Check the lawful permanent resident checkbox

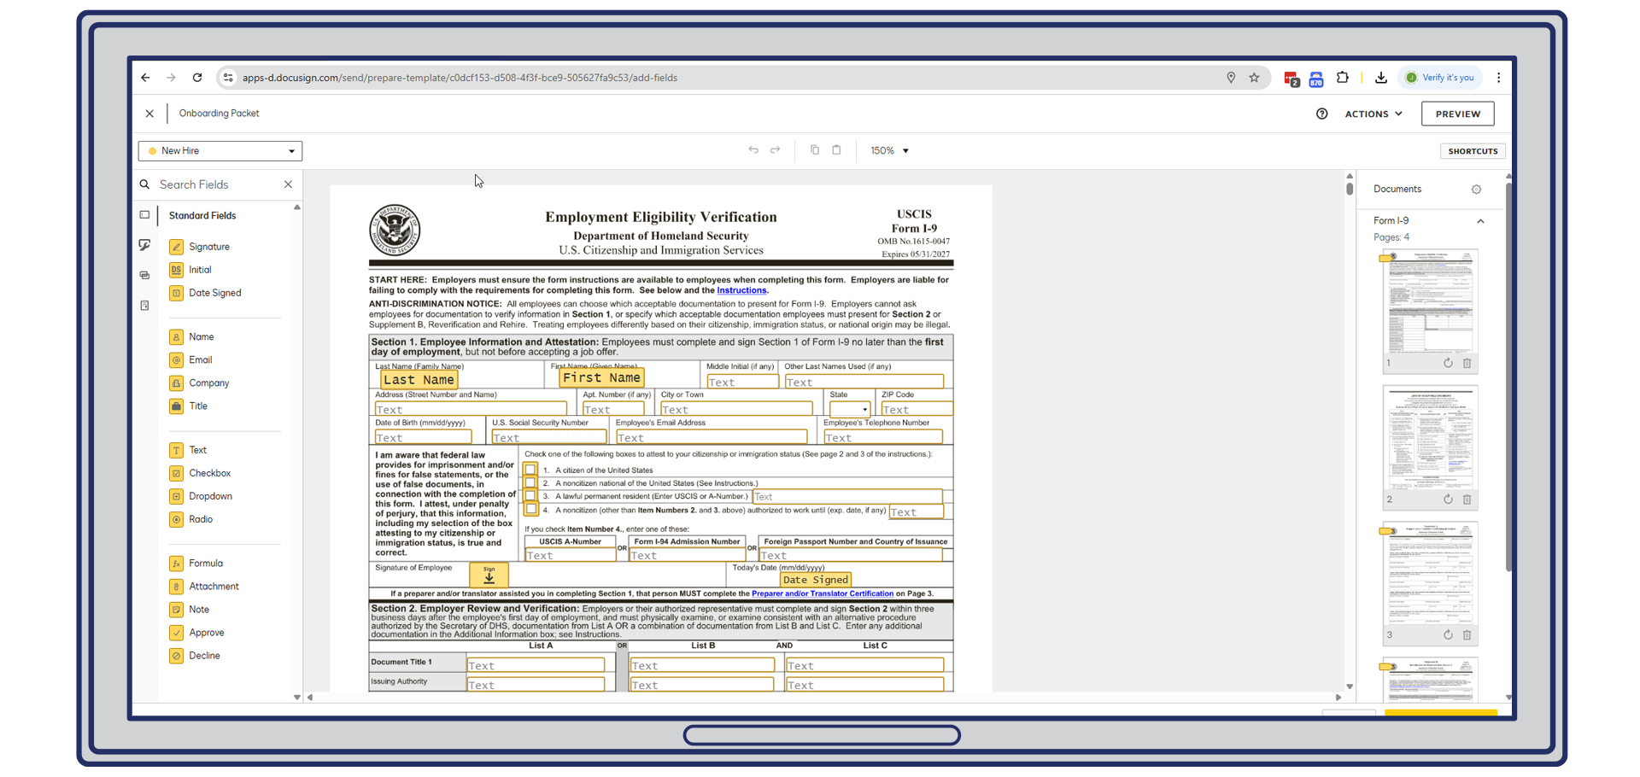pyautogui.click(x=531, y=496)
